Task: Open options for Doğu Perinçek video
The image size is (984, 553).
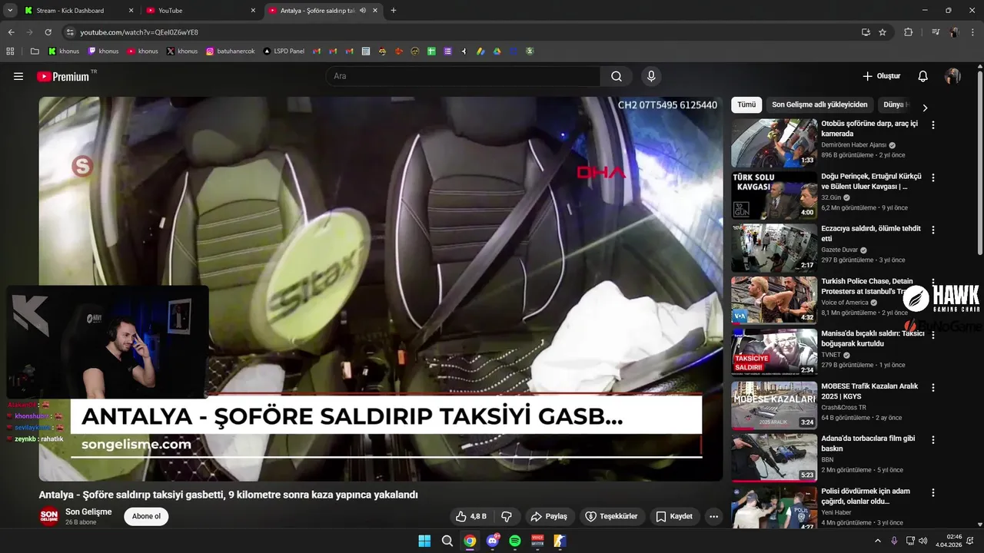Action: click(933, 177)
